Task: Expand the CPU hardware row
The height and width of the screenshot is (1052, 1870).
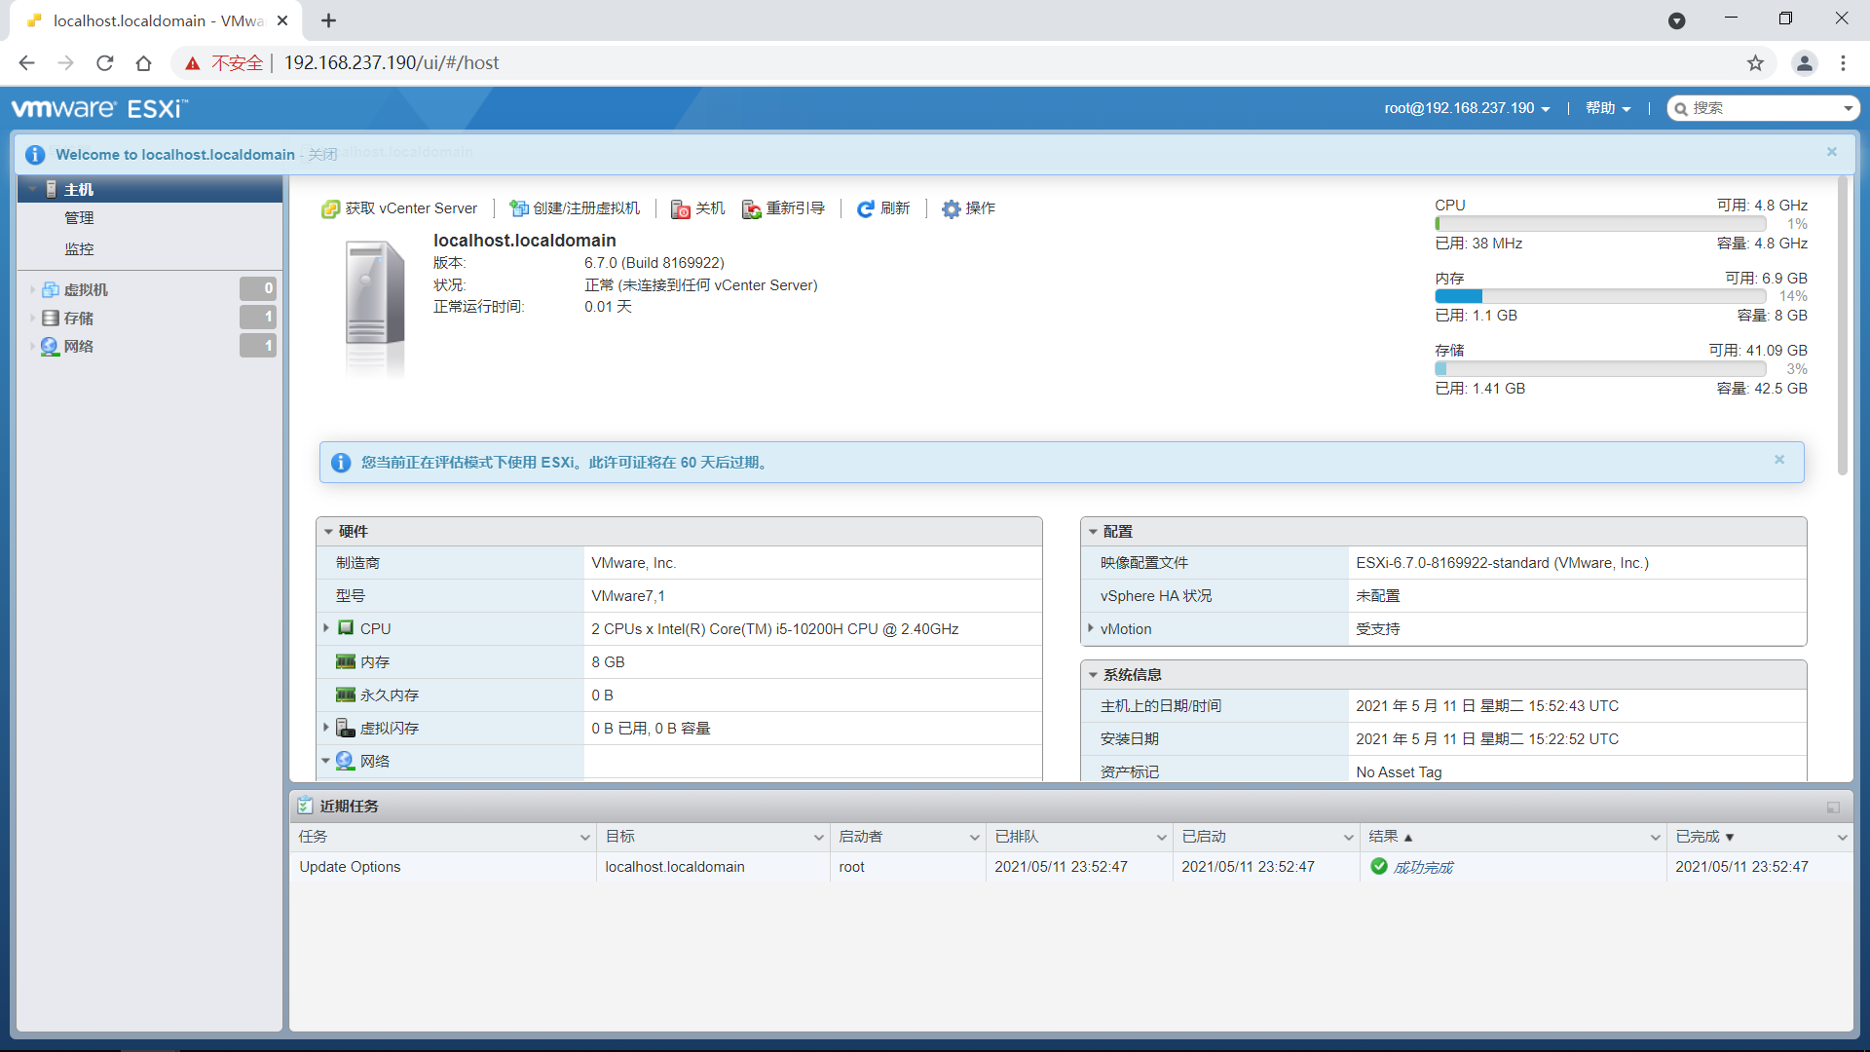Action: 326,628
